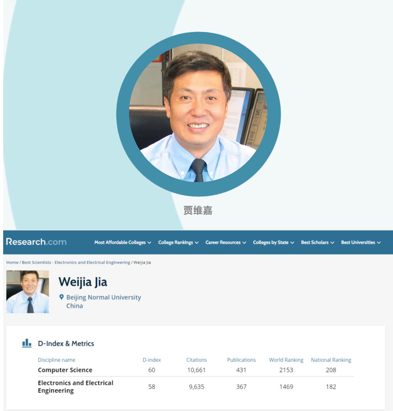Viewport: 393px width, 411px height.
Task: Open the College Rankings menu
Action: click(178, 242)
